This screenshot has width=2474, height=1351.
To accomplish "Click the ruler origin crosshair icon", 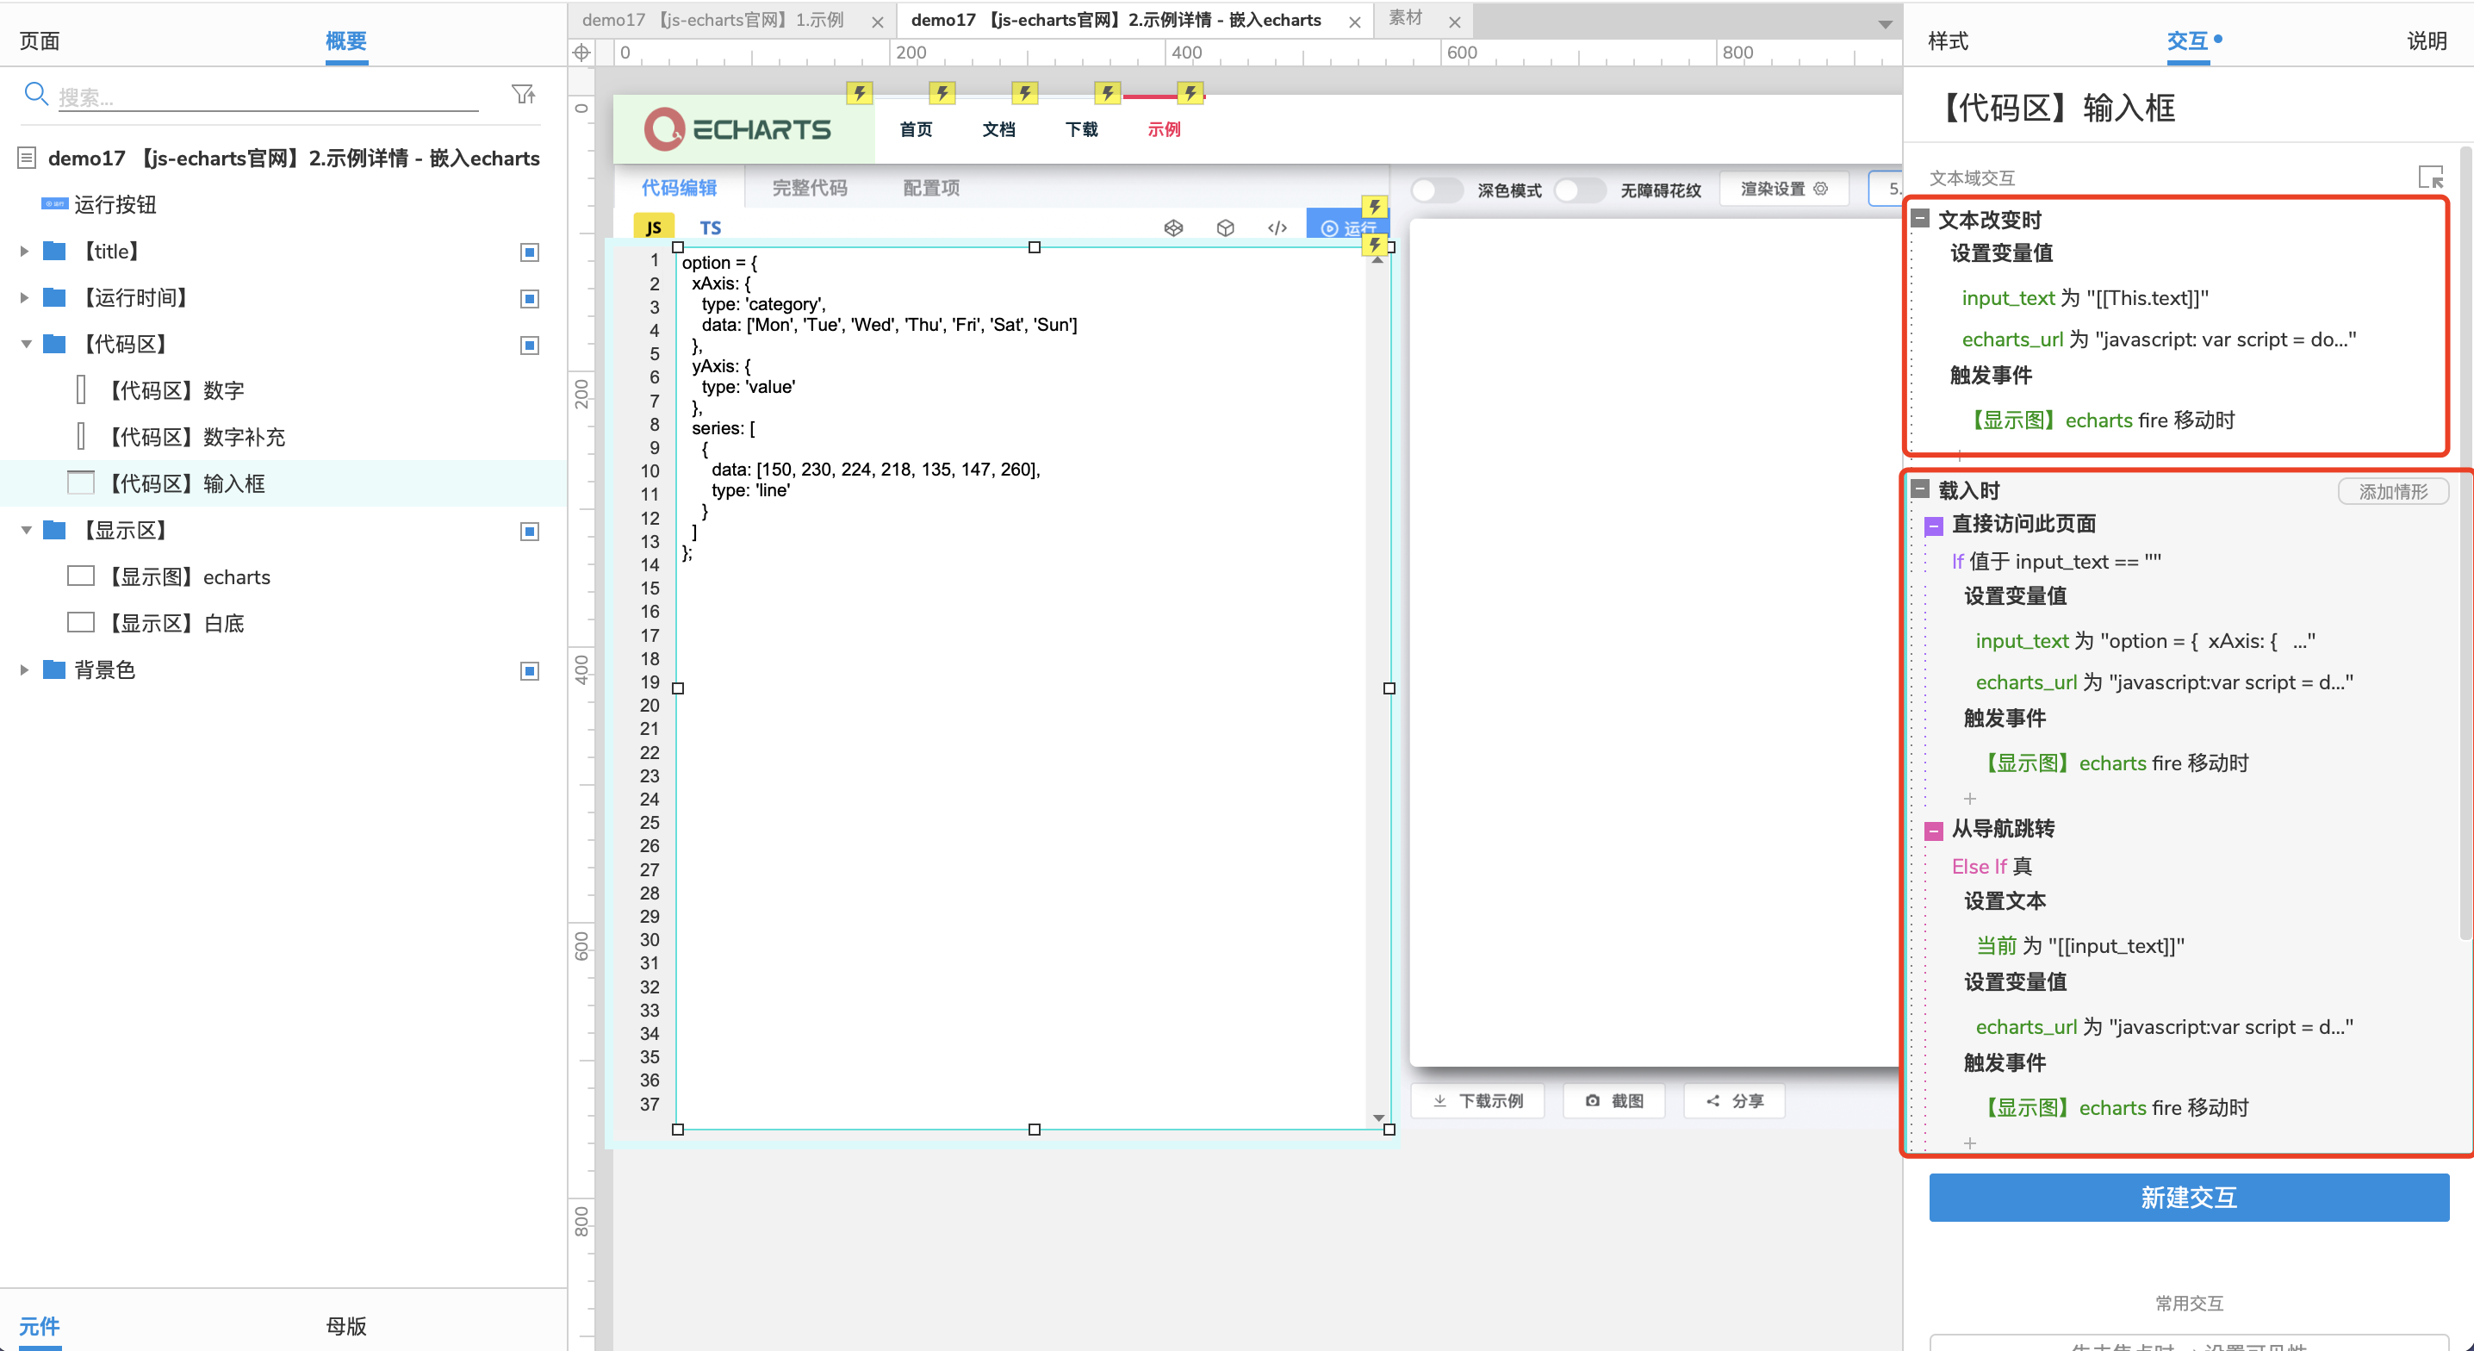I will (x=581, y=53).
